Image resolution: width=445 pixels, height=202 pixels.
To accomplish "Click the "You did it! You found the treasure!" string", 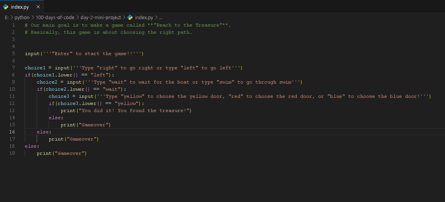I will click(x=134, y=111).
